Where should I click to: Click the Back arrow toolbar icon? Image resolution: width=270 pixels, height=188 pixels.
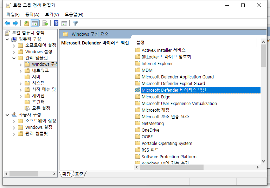pos(7,23)
